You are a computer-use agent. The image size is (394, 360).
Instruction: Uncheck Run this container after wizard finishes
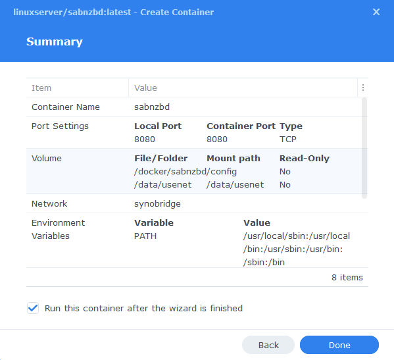[x=33, y=308]
